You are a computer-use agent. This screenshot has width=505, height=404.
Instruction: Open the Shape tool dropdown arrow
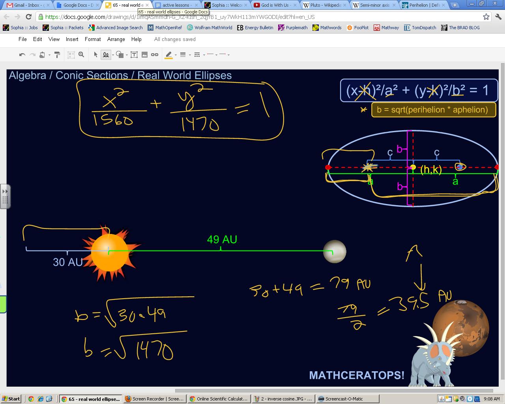[127, 55]
